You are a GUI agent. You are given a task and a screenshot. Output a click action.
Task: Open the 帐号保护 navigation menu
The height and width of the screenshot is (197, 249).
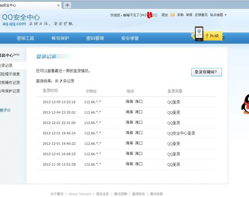pyautogui.click(x=60, y=38)
